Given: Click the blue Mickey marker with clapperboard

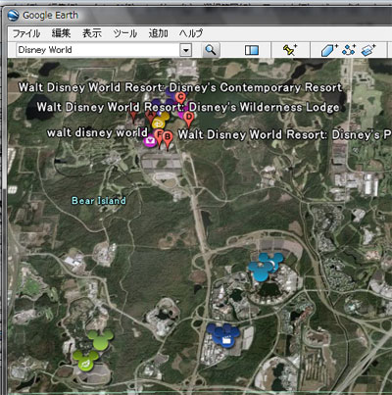Looking at the screenshot, I should (224, 334).
